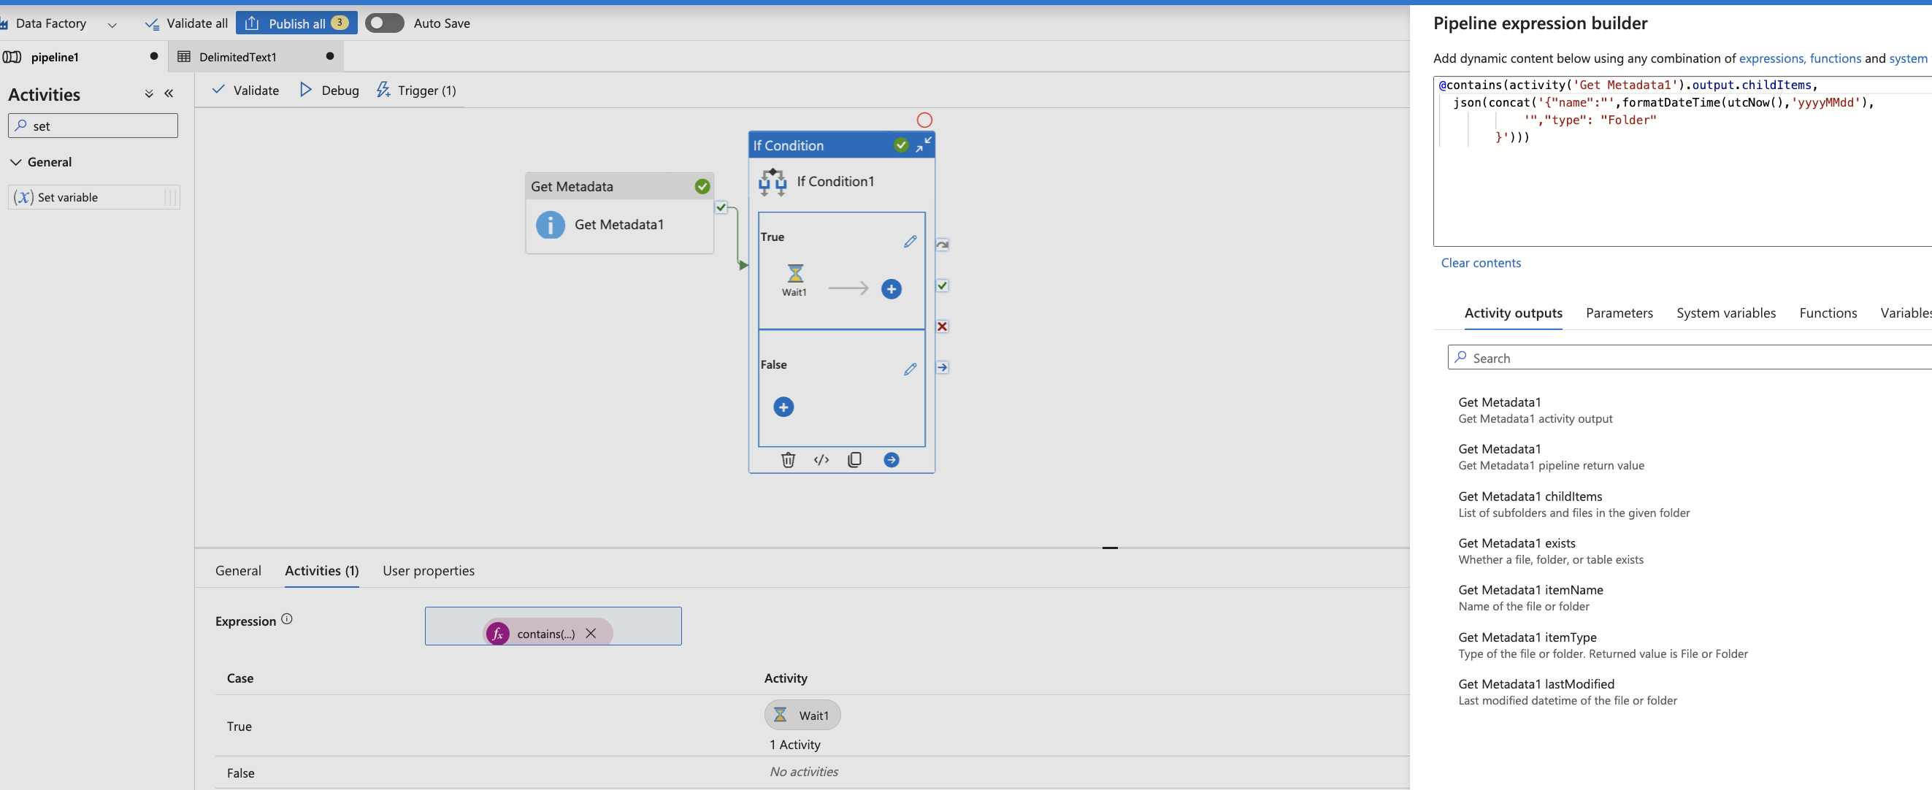Click the Expression info icon
1932x790 pixels.
click(x=286, y=619)
